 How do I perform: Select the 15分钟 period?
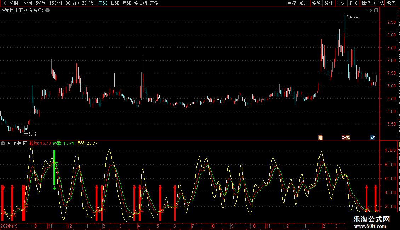[x=56, y=3]
